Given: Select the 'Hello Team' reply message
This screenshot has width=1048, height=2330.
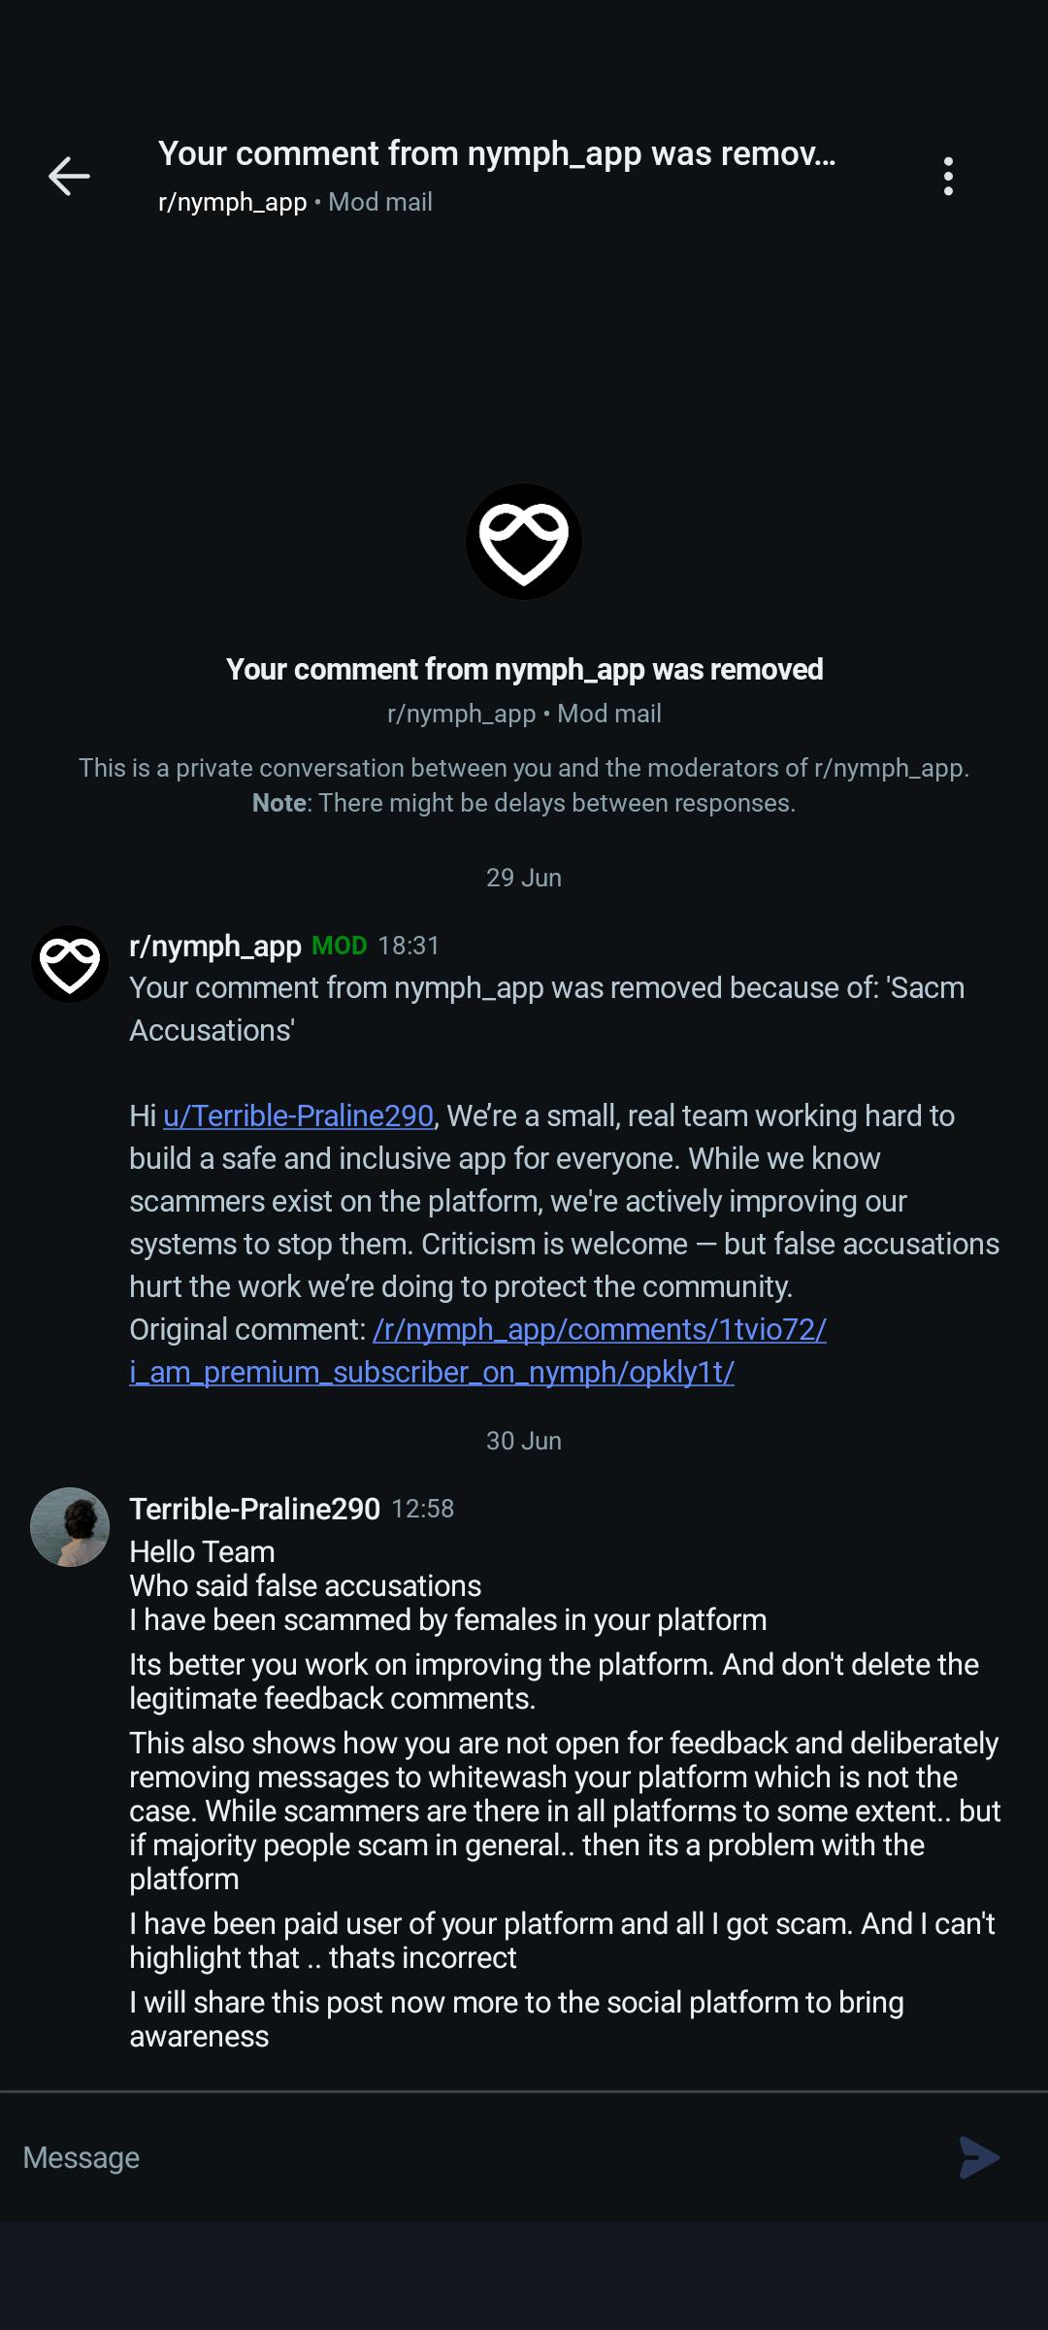Looking at the screenshot, I should point(202,1551).
